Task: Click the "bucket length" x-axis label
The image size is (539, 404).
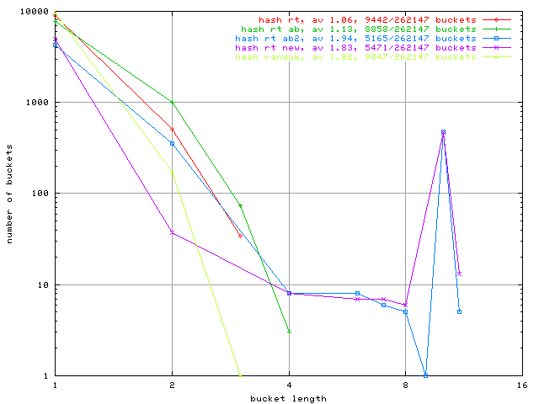Action: click(288, 397)
